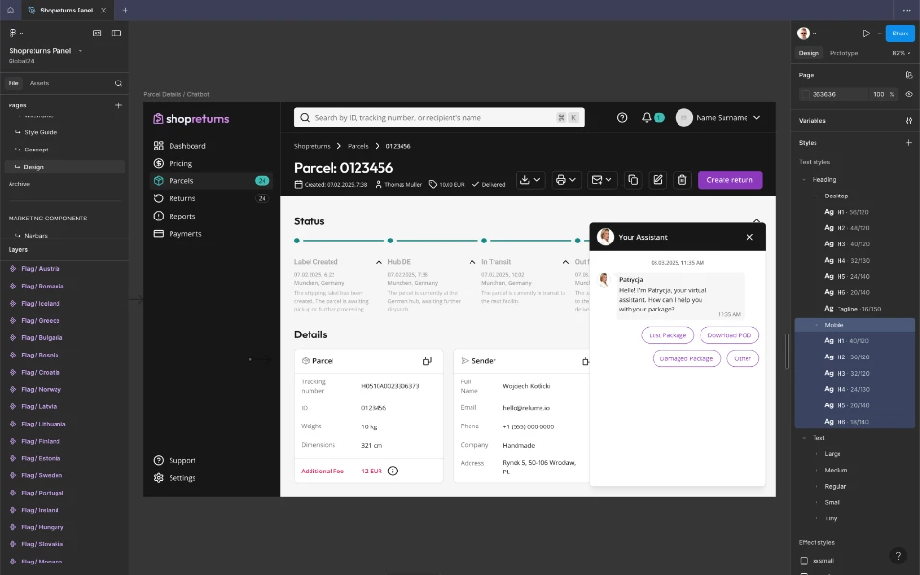Open the Shopreturns Panel file name dropdown
This screenshot has height=575, width=920.
click(80, 51)
